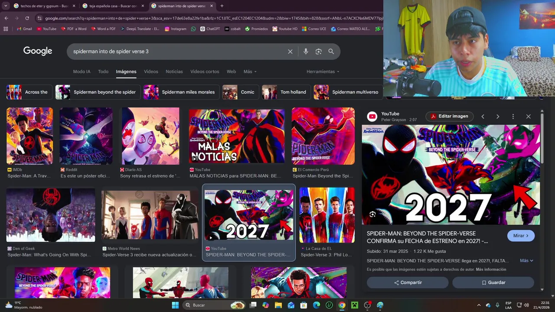Switch to the Web results tab
The height and width of the screenshot is (312, 555).
point(232,71)
